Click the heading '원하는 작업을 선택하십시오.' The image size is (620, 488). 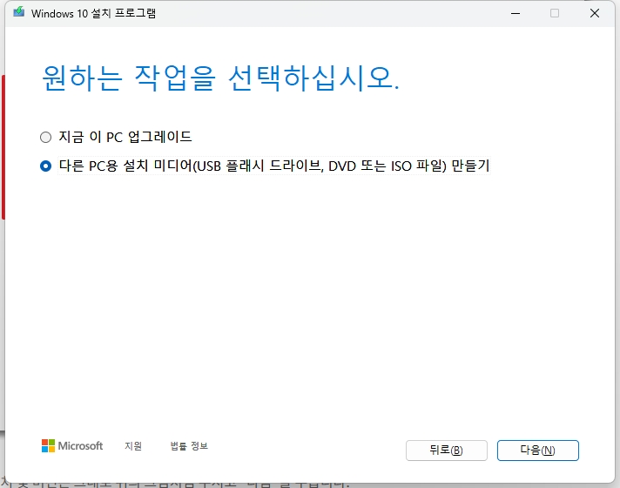click(x=220, y=78)
